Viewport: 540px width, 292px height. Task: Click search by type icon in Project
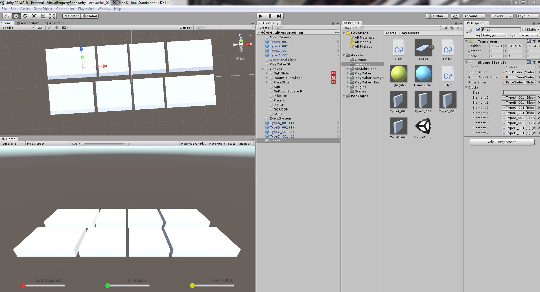pos(446,28)
